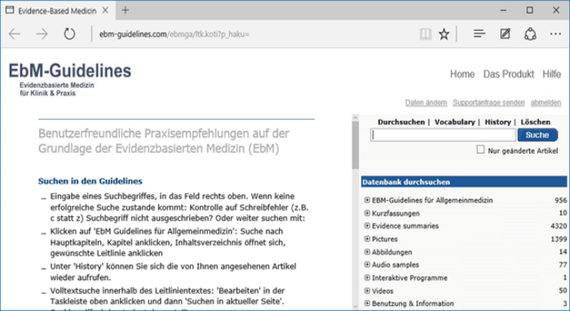Reload the page with the refresh icon
The width and height of the screenshot is (570, 311).
pyautogui.click(x=69, y=34)
